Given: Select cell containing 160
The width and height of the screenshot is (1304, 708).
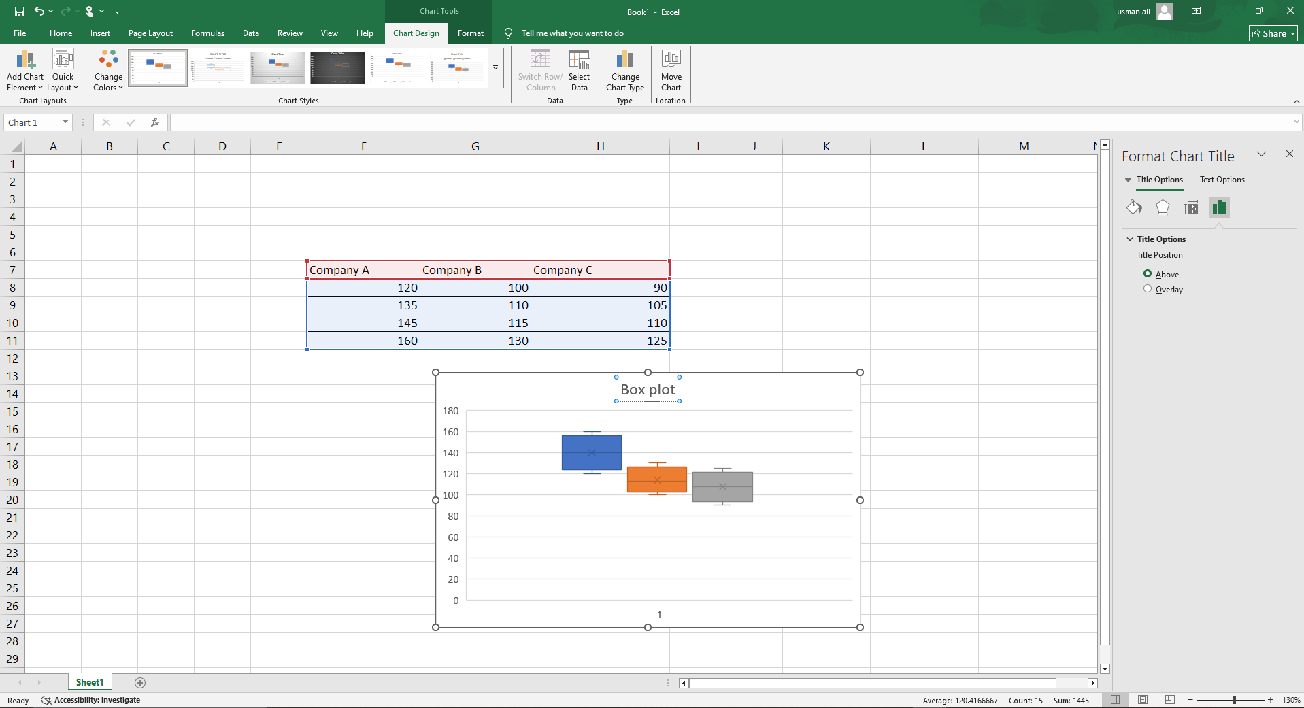Looking at the screenshot, I should 363,341.
